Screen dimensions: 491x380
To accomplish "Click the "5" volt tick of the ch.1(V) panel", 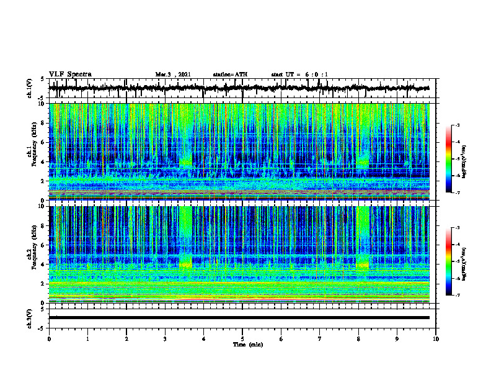I will click(x=43, y=79).
